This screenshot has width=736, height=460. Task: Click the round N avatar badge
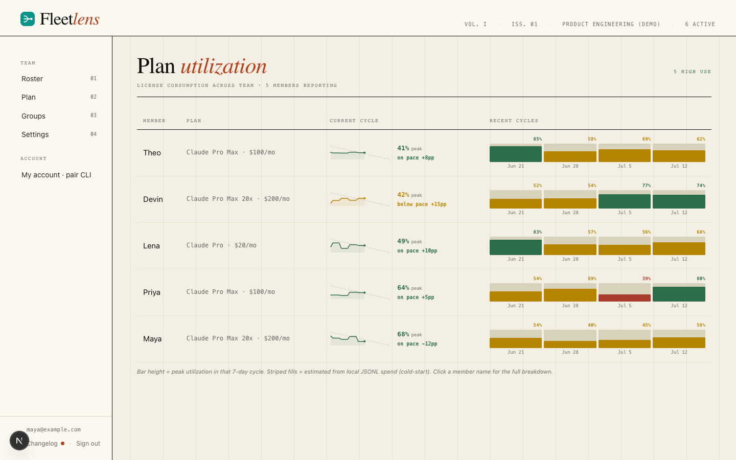click(19, 441)
